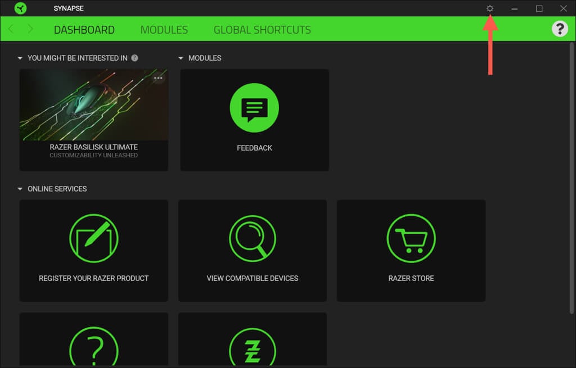Close the Synapse window
The width and height of the screenshot is (576, 368).
(x=563, y=8)
